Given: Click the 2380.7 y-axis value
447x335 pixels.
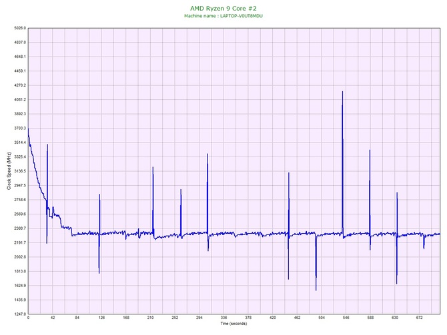Looking at the screenshot, I should pyautogui.click(x=20, y=228).
